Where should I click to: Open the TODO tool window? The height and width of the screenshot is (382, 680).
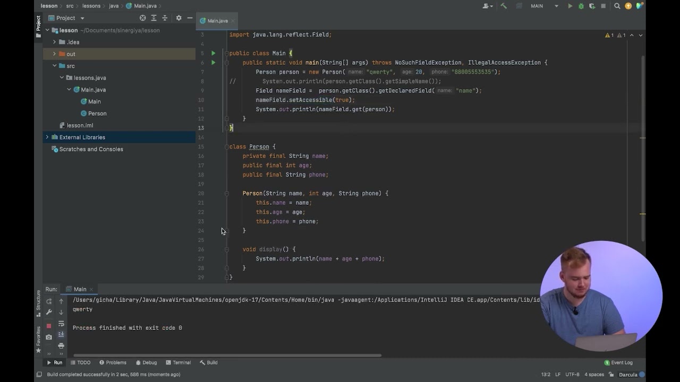(x=80, y=362)
